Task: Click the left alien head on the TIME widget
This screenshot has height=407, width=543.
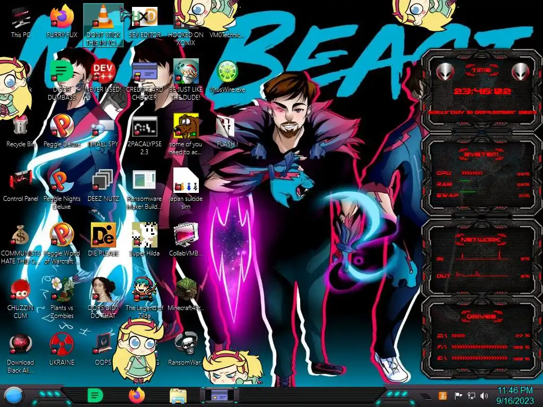Action: (445, 72)
